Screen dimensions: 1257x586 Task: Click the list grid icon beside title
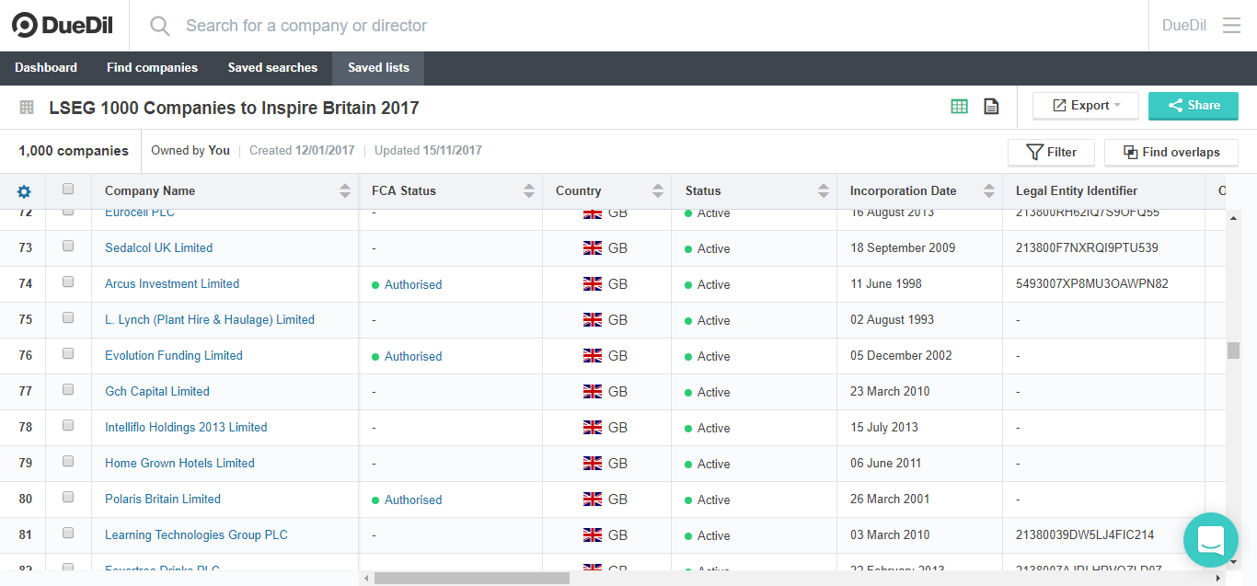[27, 108]
